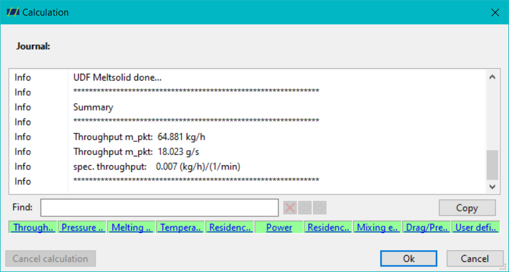Image resolution: width=509 pixels, height=272 pixels.
Task: Click the previous match arrow icon
Action: coord(305,208)
